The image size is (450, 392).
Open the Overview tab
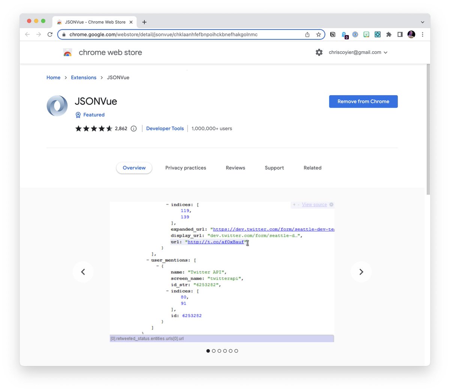tap(134, 168)
